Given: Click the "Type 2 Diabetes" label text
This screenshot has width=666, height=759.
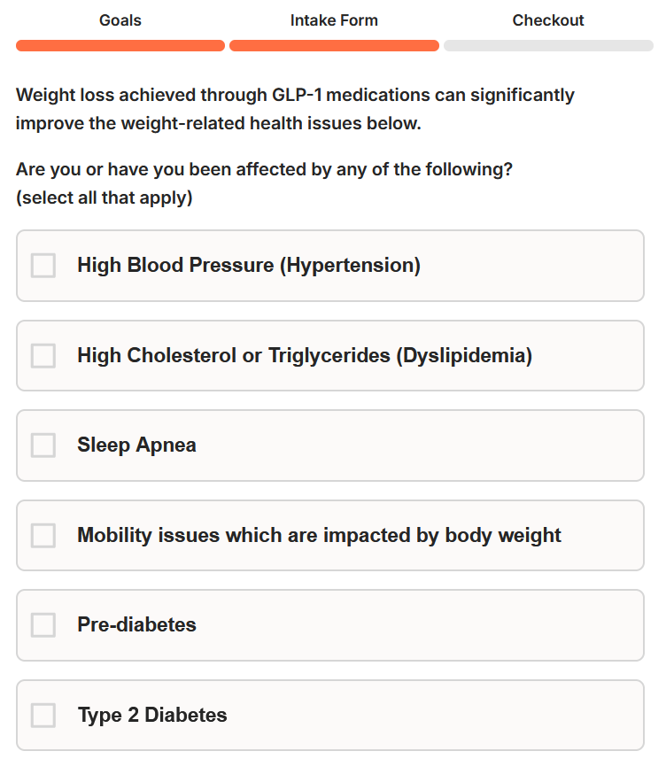Looking at the screenshot, I should pyautogui.click(x=152, y=716).
